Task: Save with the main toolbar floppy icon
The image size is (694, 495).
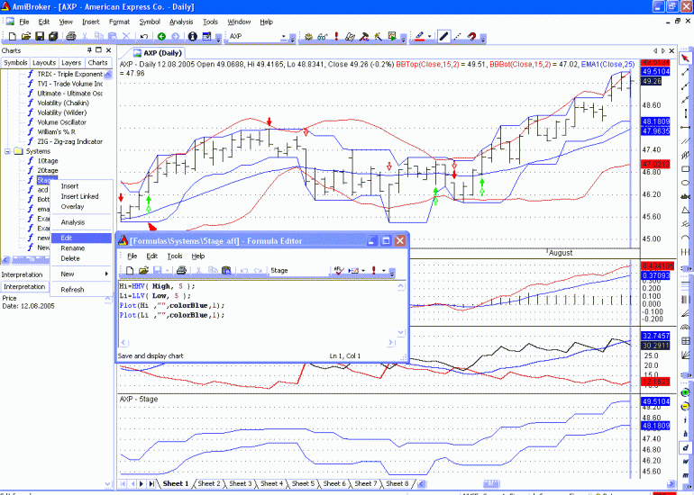Action: [40, 36]
